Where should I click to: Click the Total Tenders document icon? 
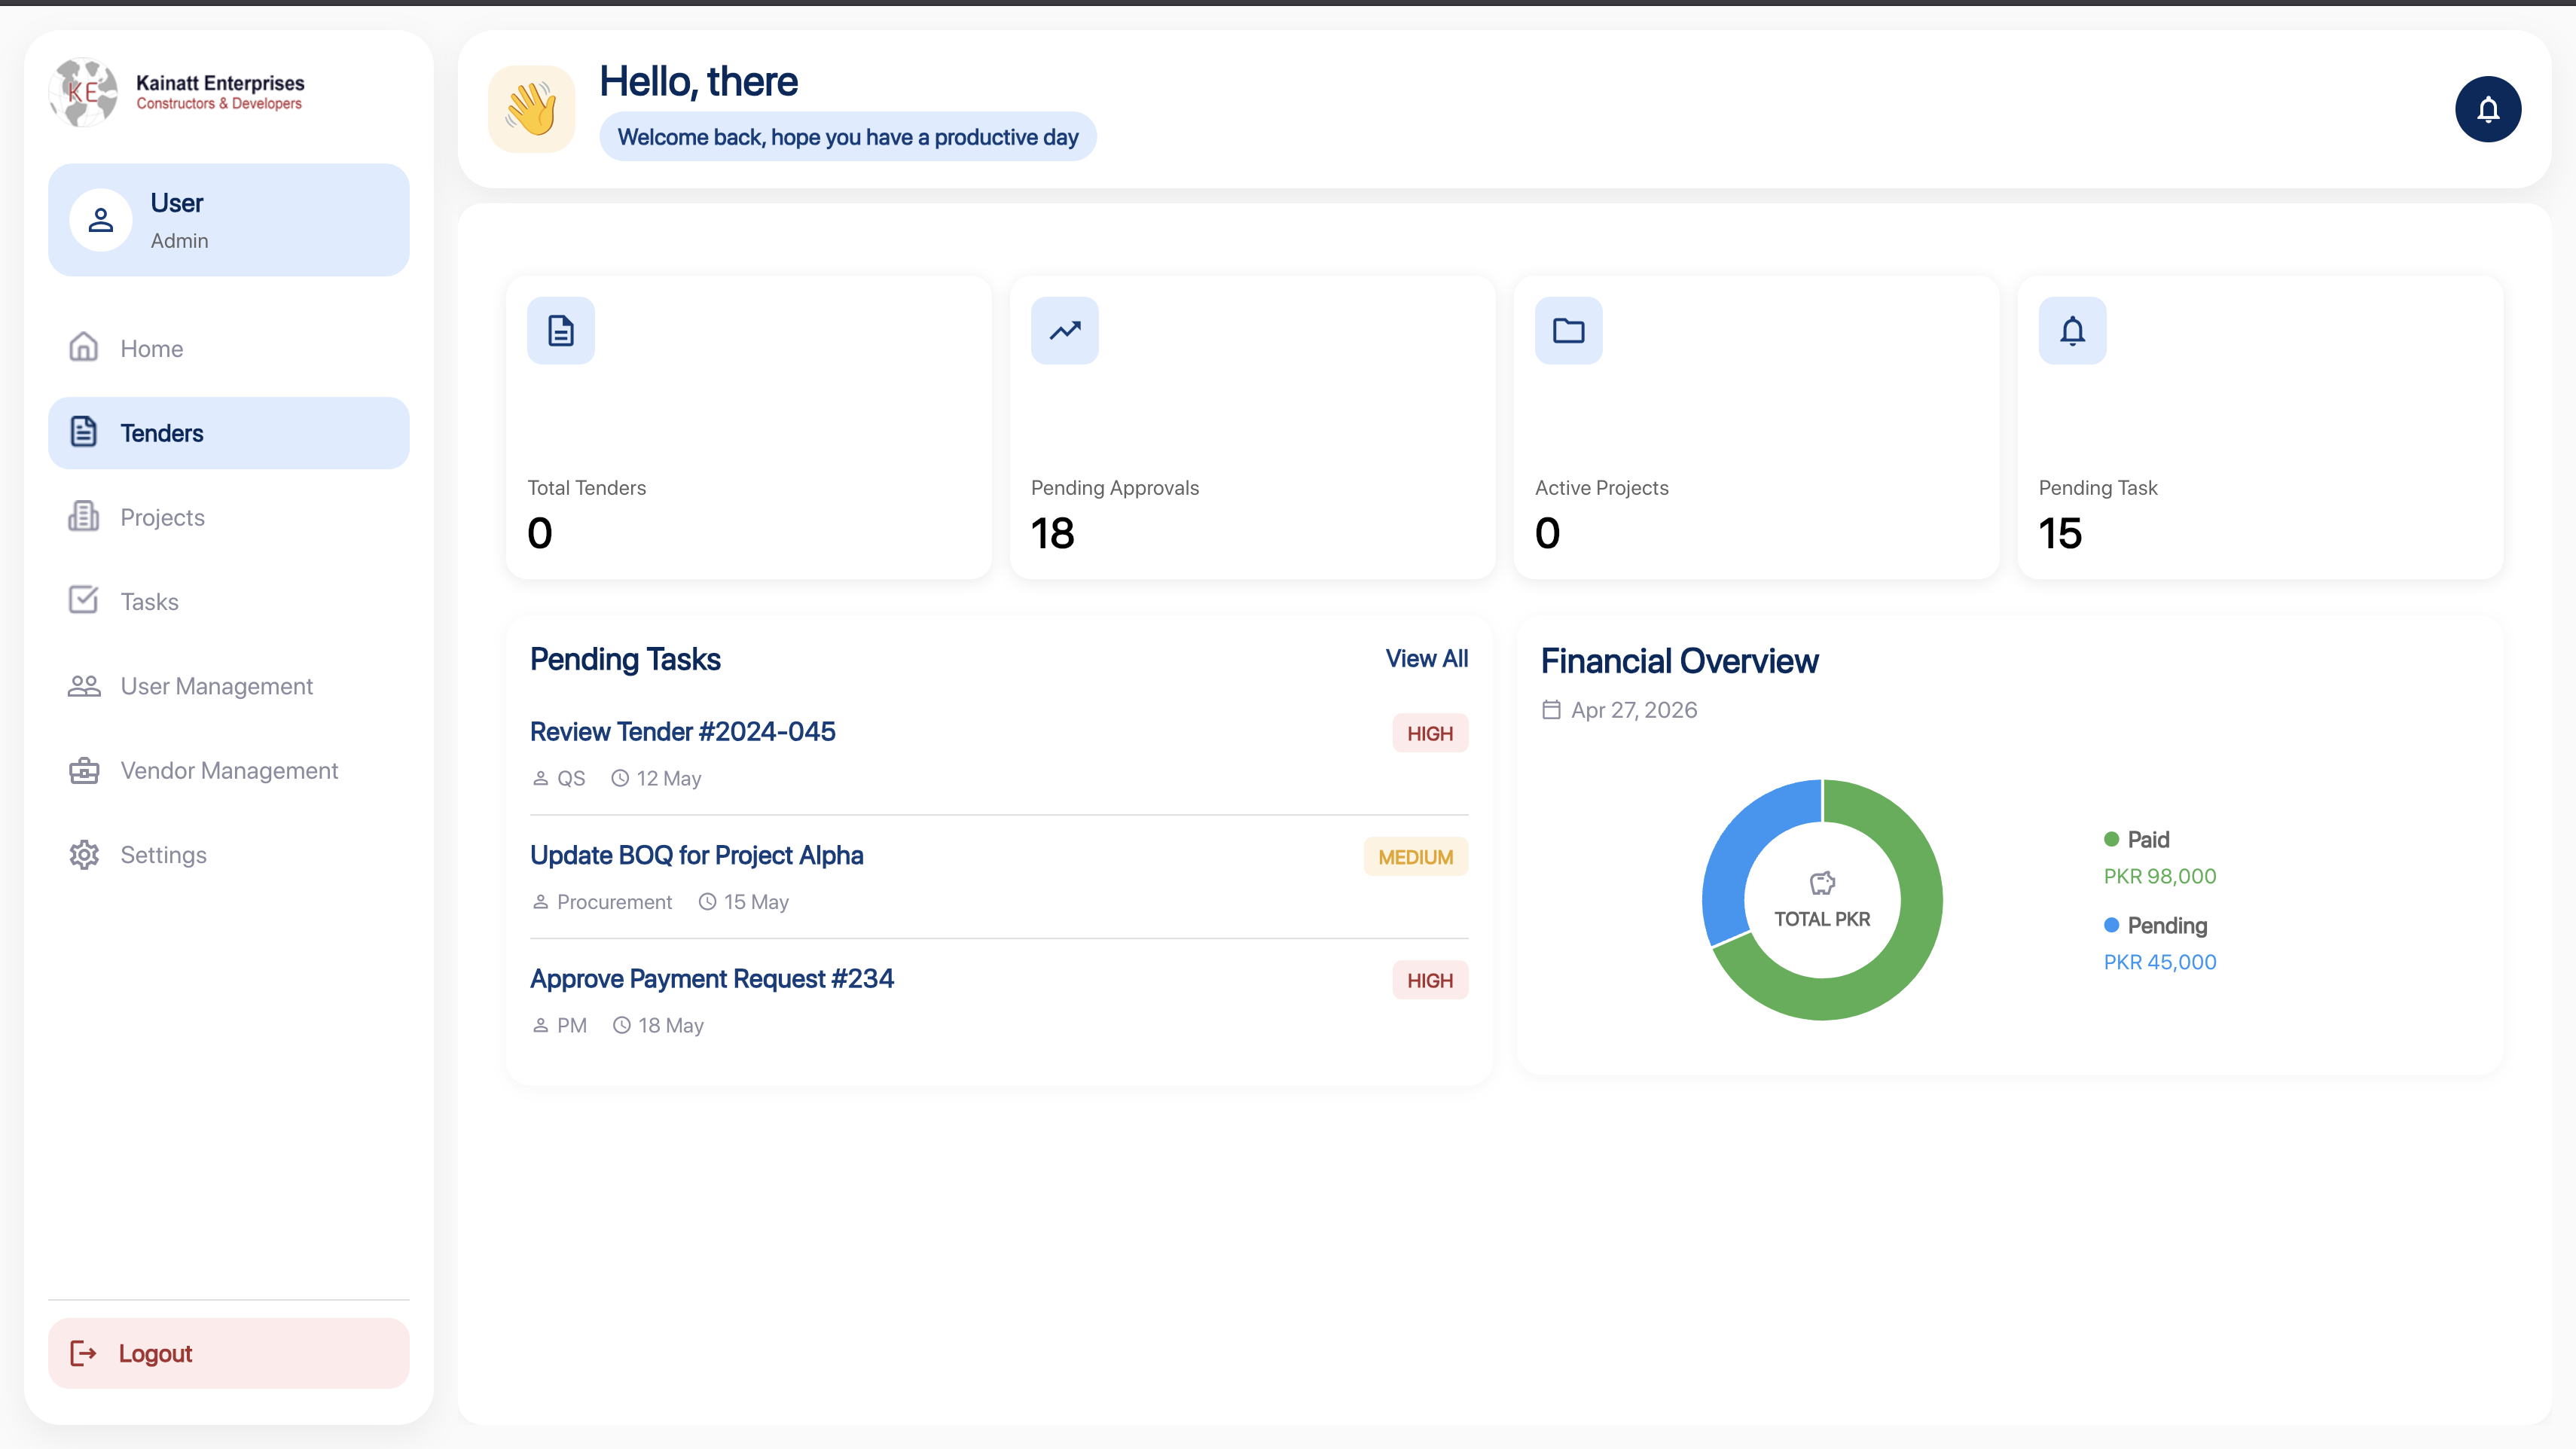tap(561, 330)
